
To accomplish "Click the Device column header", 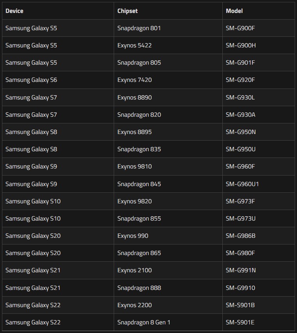I will coord(14,11).
